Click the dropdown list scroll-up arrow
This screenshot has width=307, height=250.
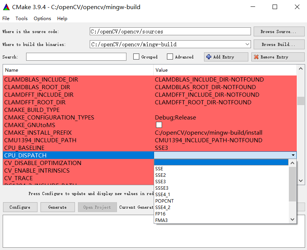(293, 163)
